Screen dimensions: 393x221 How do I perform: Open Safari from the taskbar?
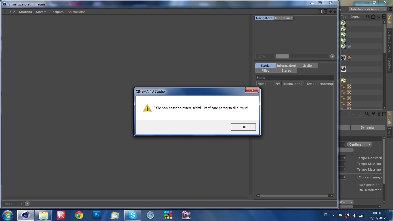150,215
